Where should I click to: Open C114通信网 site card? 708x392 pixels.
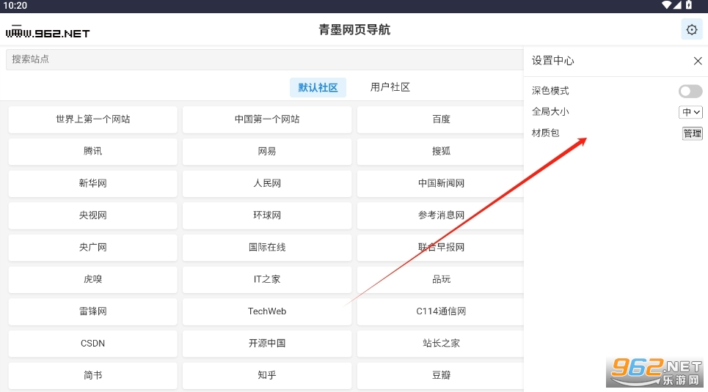pos(441,311)
